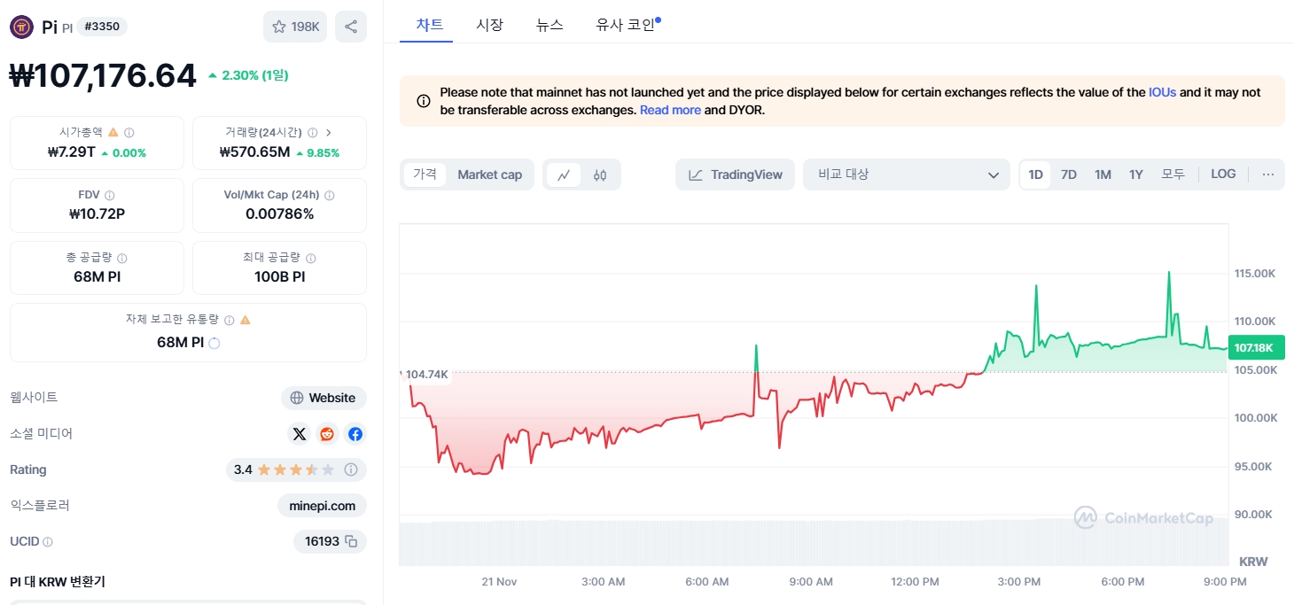This screenshot has height=605, width=1294.
Task: Select the 1D time range
Action: click(x=1035, y=175)
